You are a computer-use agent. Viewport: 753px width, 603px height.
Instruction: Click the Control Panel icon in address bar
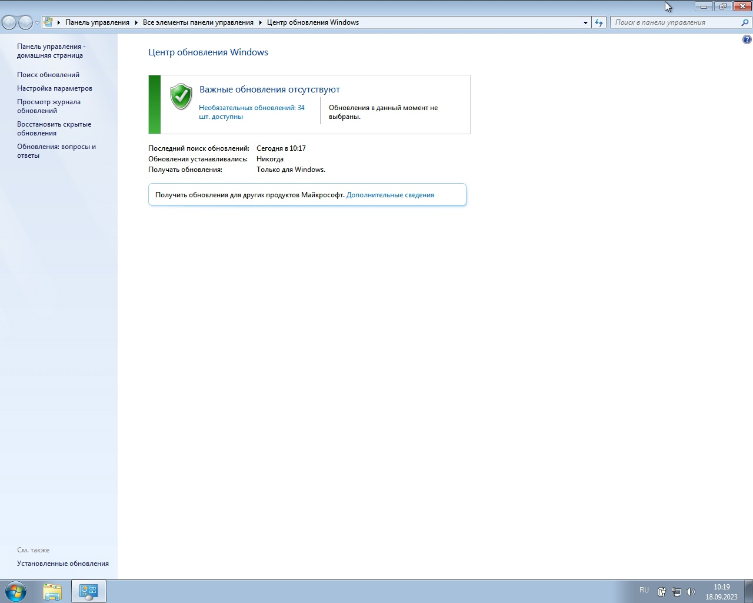[x=49, y=22]
